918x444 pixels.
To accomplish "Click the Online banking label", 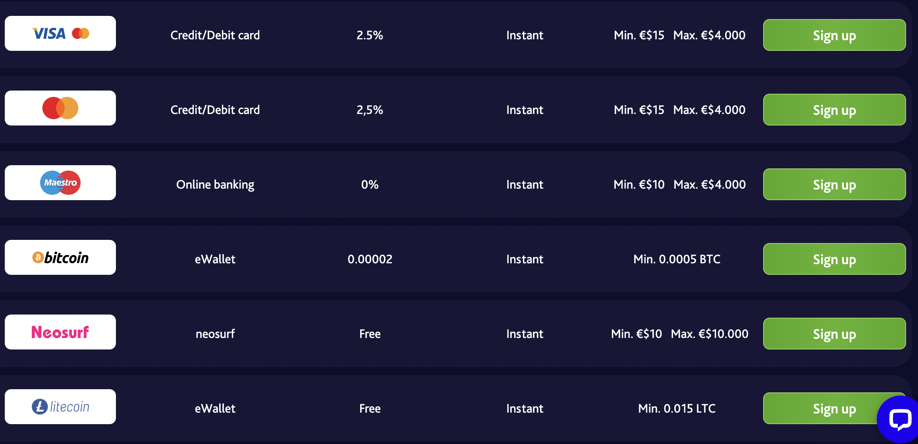I will click(215, 185).
